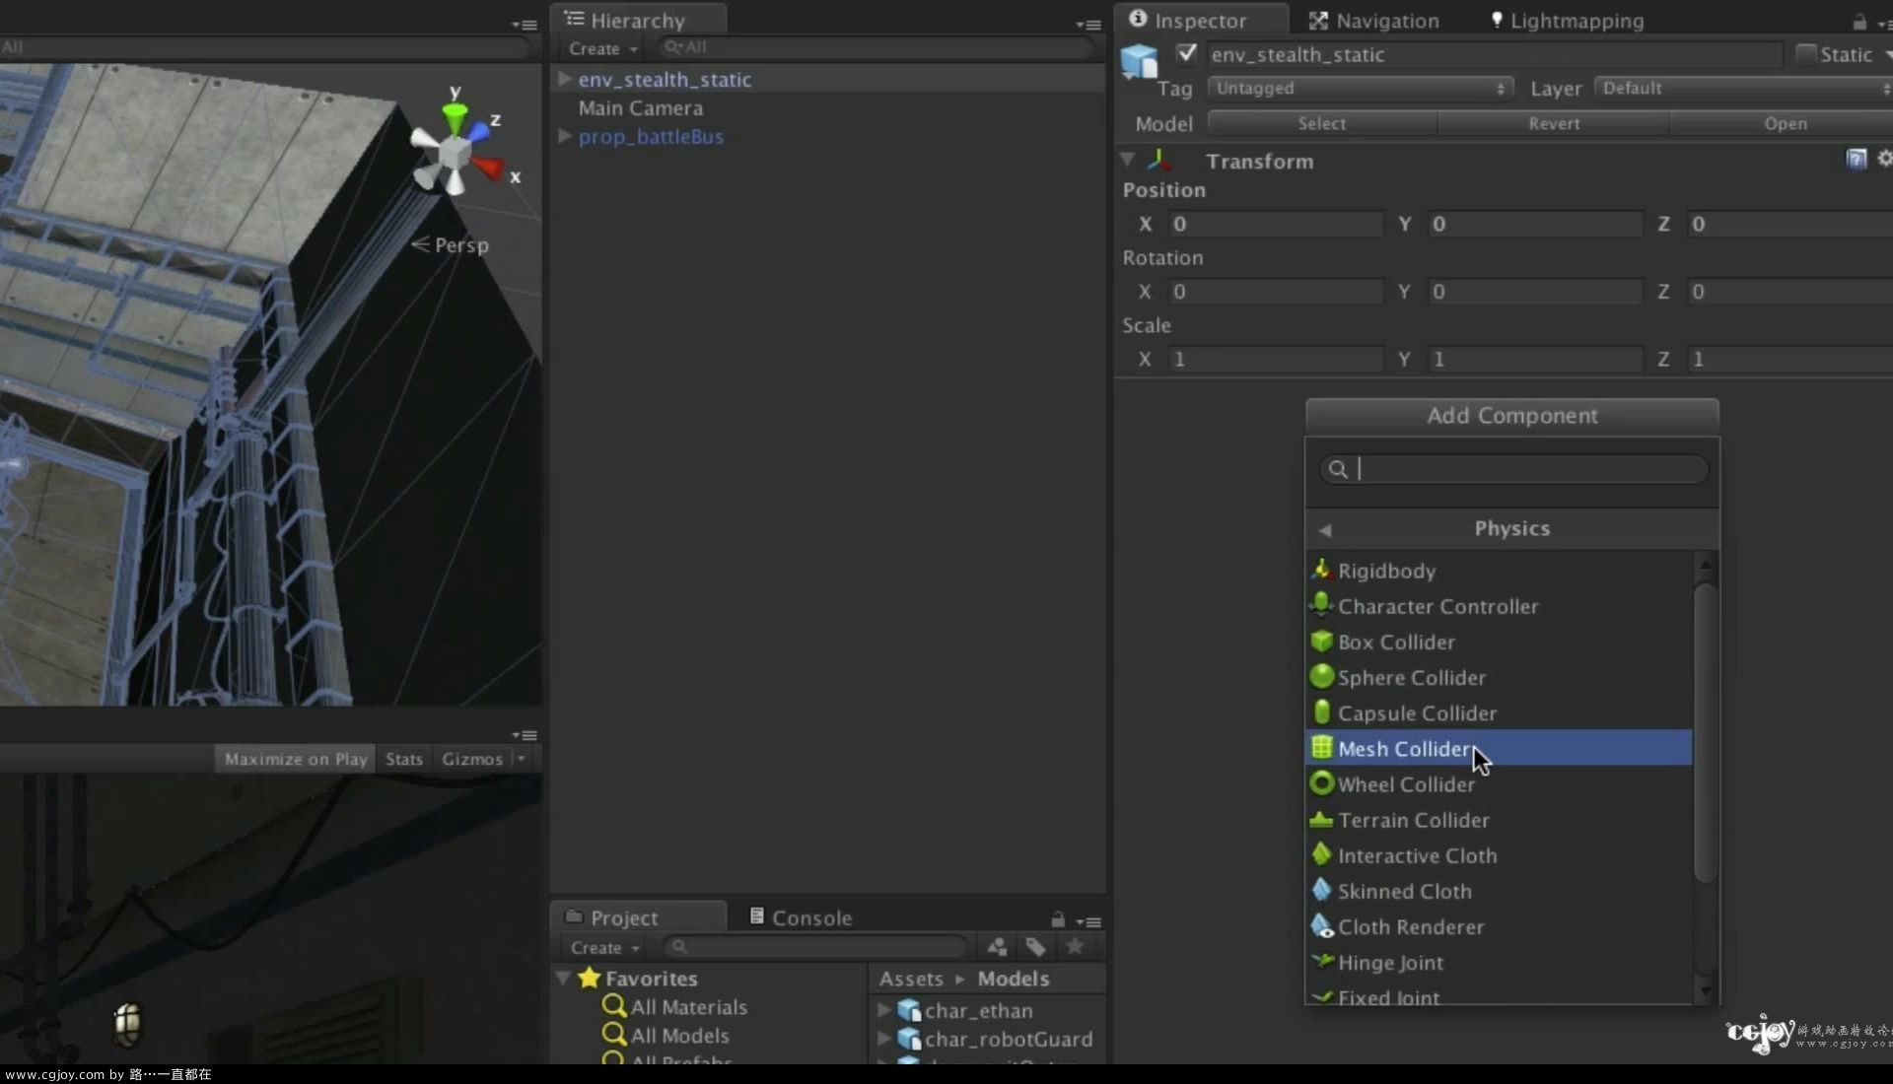This screenshot has height=1084, width=1893.
Task: Expand the char_ethan model arrow
Action: 883,1009
